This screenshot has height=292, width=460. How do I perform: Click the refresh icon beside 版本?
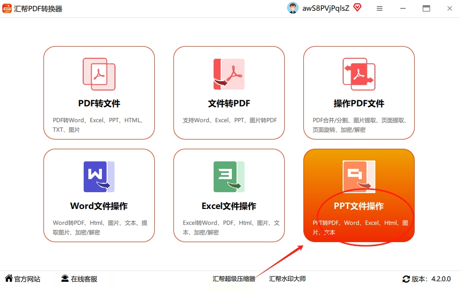[406, 279]
